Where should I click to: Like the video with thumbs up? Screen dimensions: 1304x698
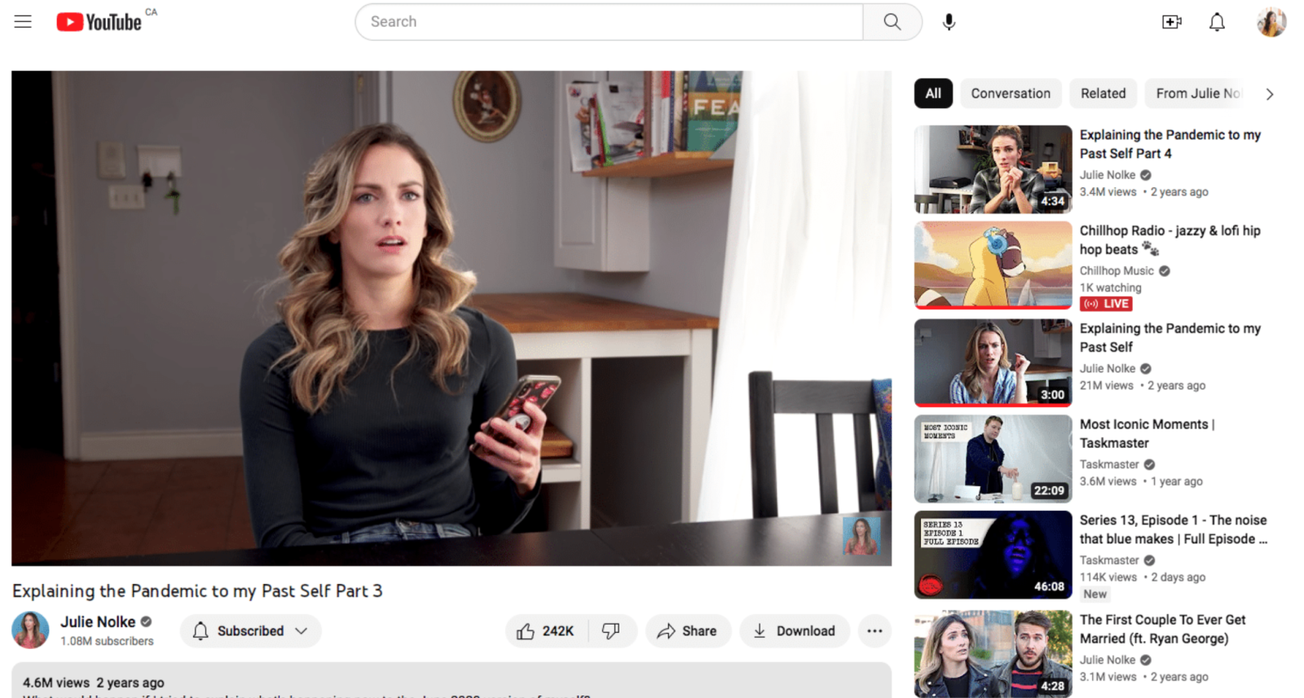click(x=526, y=631)
